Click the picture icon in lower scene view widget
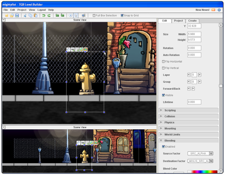Image resolution: width=225 pixels, height=175 pixels. pyautogui.click(x=96, y=143)
